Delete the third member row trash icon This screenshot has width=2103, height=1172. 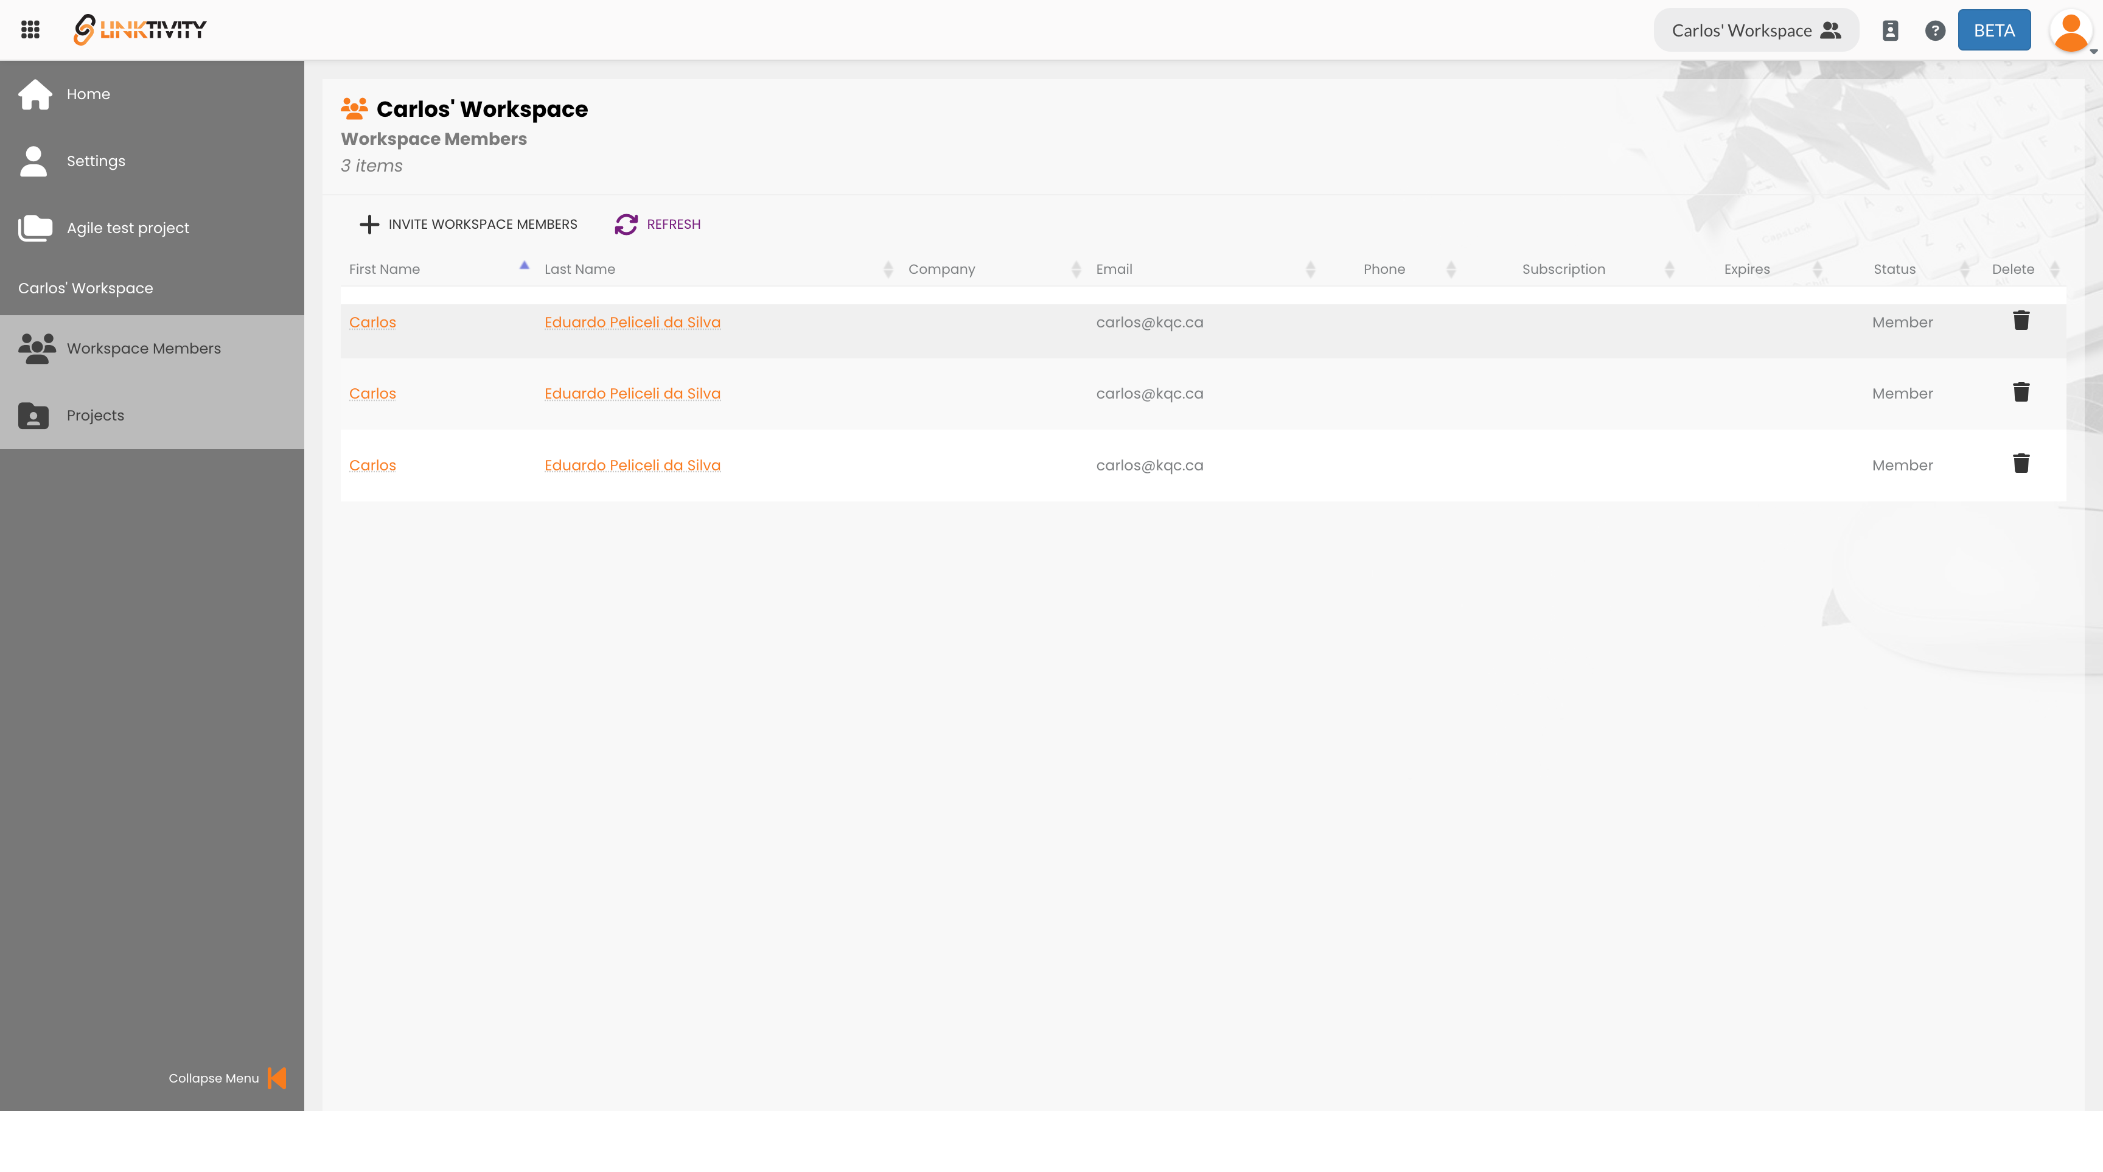[x=2020, y=464]
